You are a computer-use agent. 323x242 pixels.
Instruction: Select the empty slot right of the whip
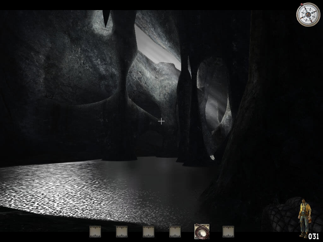[228, 232]
